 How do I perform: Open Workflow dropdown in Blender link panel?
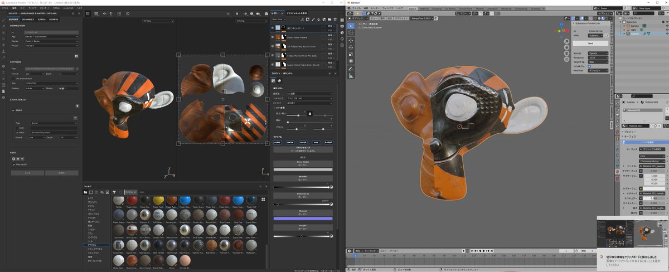click(x=598, y=71)
